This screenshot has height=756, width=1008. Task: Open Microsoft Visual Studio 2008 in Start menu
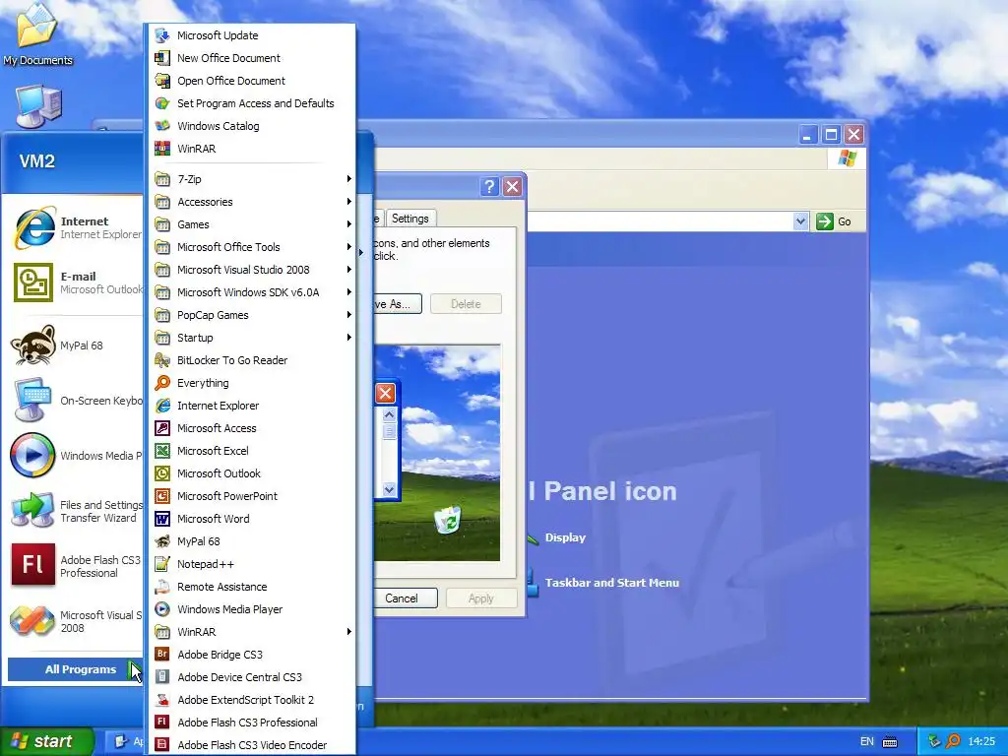75,622
